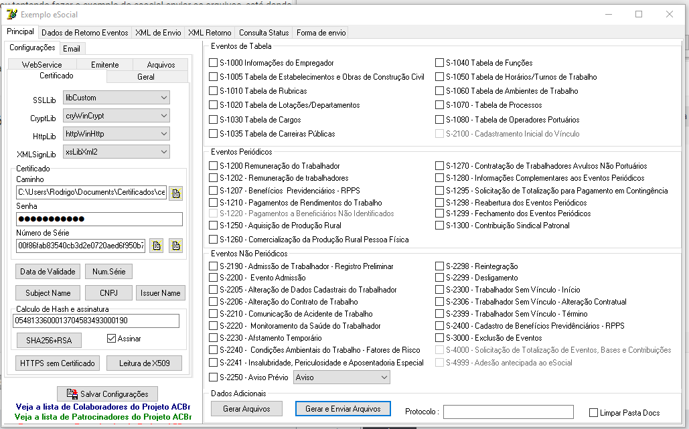Toggle Limpar Pasta Docs checkbox
This screenshot has width=689, height=429.
point(593,413)
